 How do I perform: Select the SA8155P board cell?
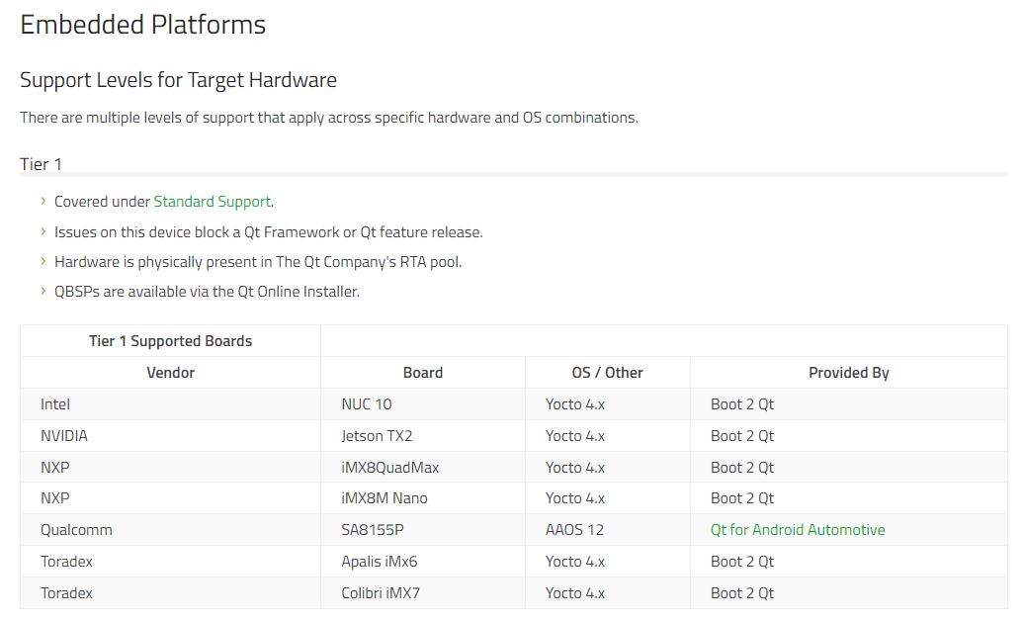(x=422, y=529)
